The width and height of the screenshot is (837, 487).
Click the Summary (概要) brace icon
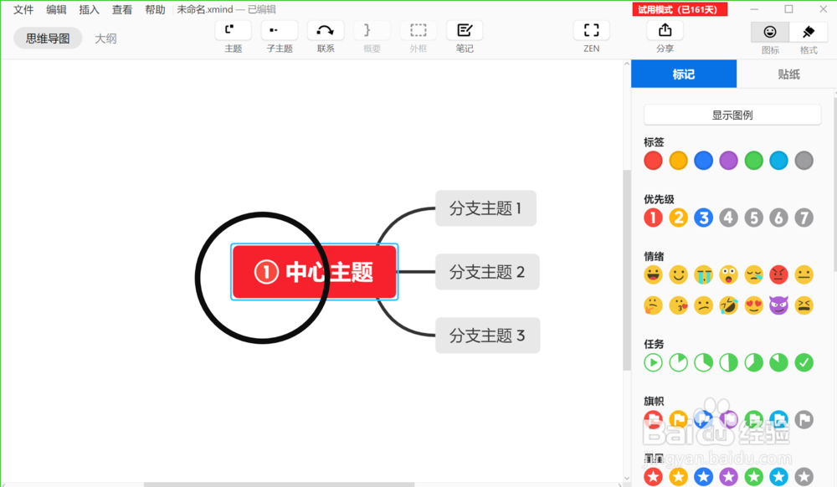click(372, 30)
